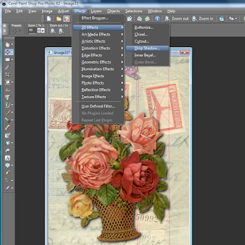Open the Image menu

click(47, 11)
